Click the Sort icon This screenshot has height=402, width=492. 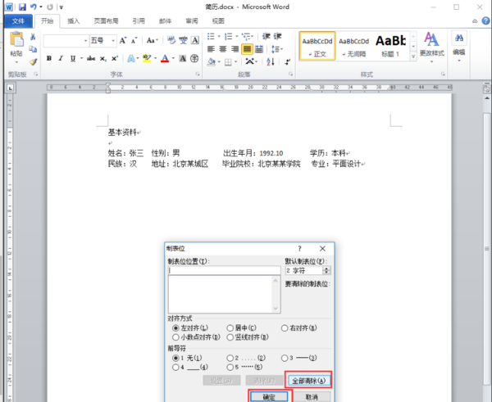click(271, 61)
